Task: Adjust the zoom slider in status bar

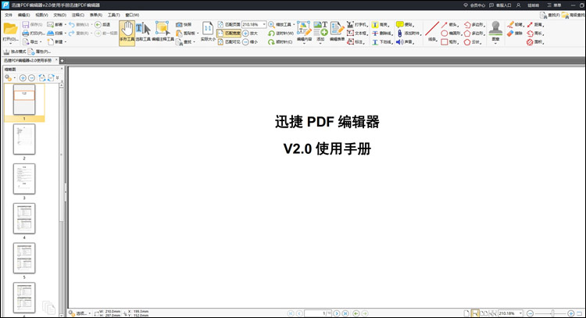Action: (552, 313)
